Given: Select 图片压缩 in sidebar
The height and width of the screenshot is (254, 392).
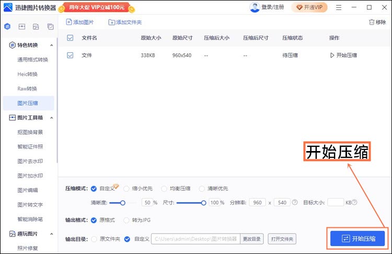Looking at the screenshot, I should [x=28, y=103].
